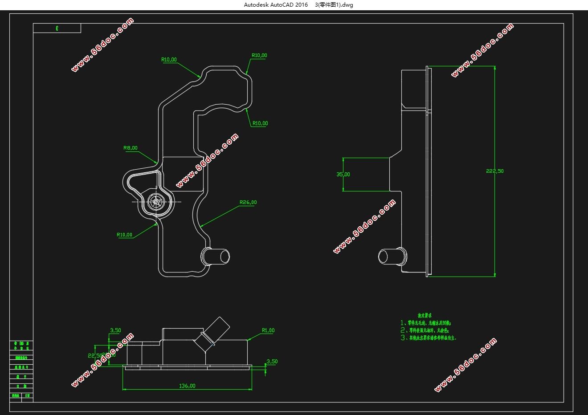Select the 3,50 dimension above 22,50
Viewport: 588px width, 415px height.
tap(115, 330)
